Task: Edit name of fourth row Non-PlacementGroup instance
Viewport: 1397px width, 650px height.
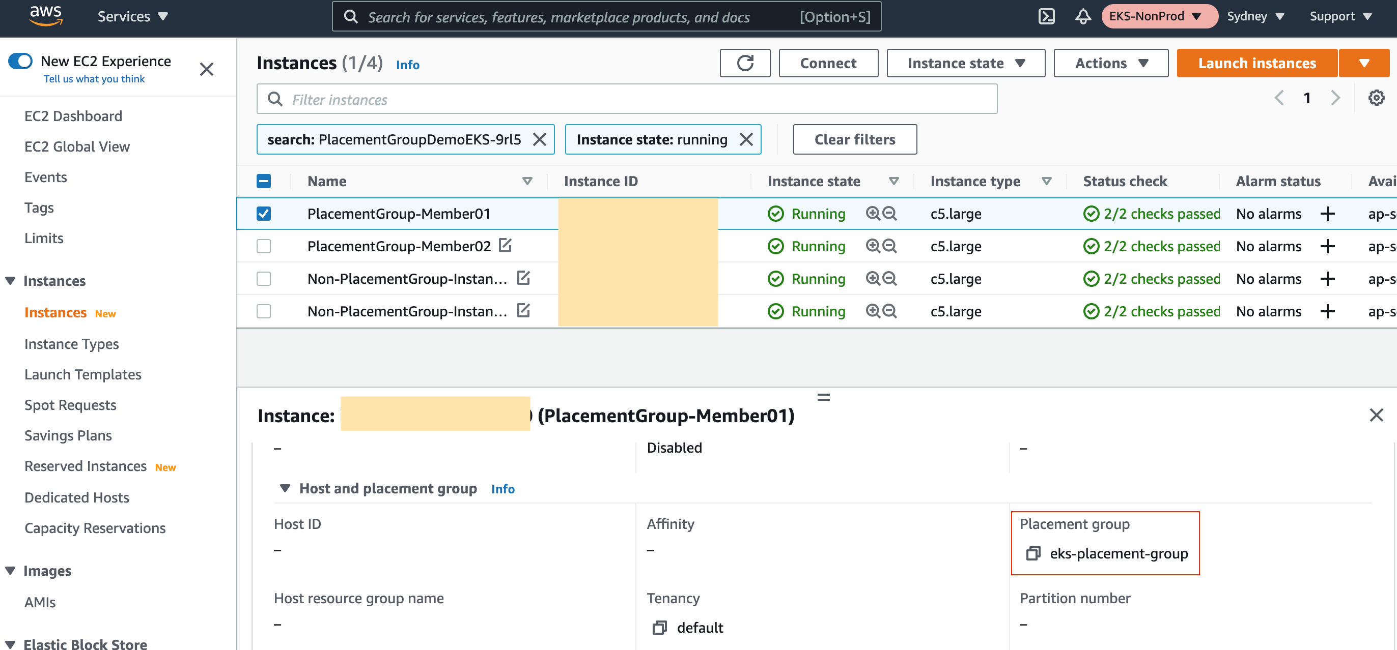Action: point(523,310)
